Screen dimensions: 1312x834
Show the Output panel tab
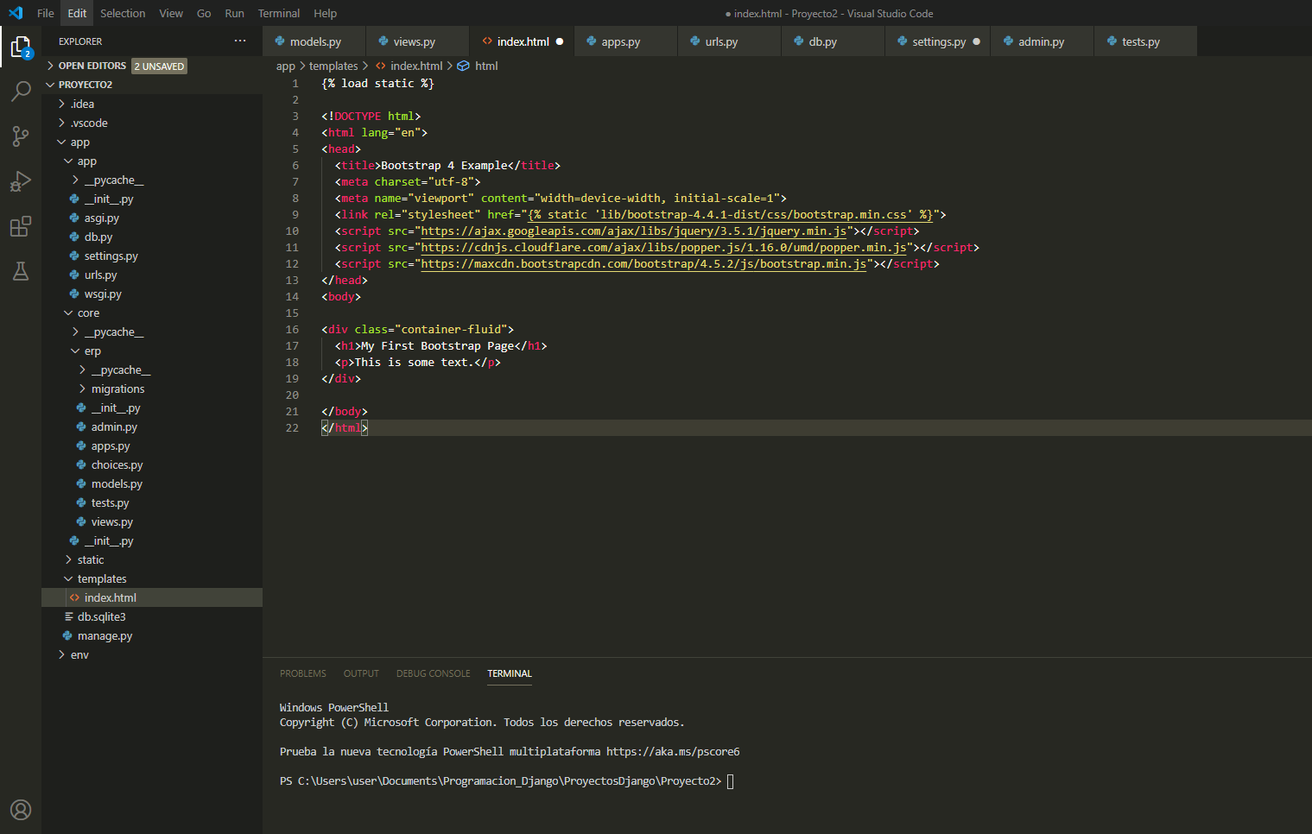361,673
